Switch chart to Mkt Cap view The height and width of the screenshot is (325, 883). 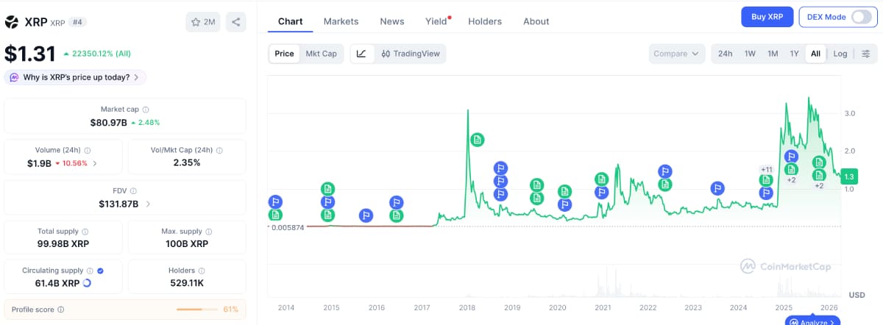(321, 54)
